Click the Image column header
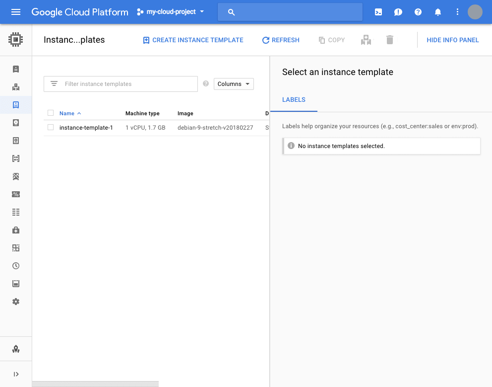The width and height of the screenshot is (492, 387). (x=185, y=113)
